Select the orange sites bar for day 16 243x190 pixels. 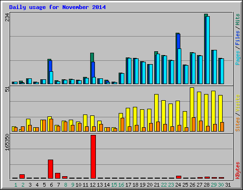122,124
